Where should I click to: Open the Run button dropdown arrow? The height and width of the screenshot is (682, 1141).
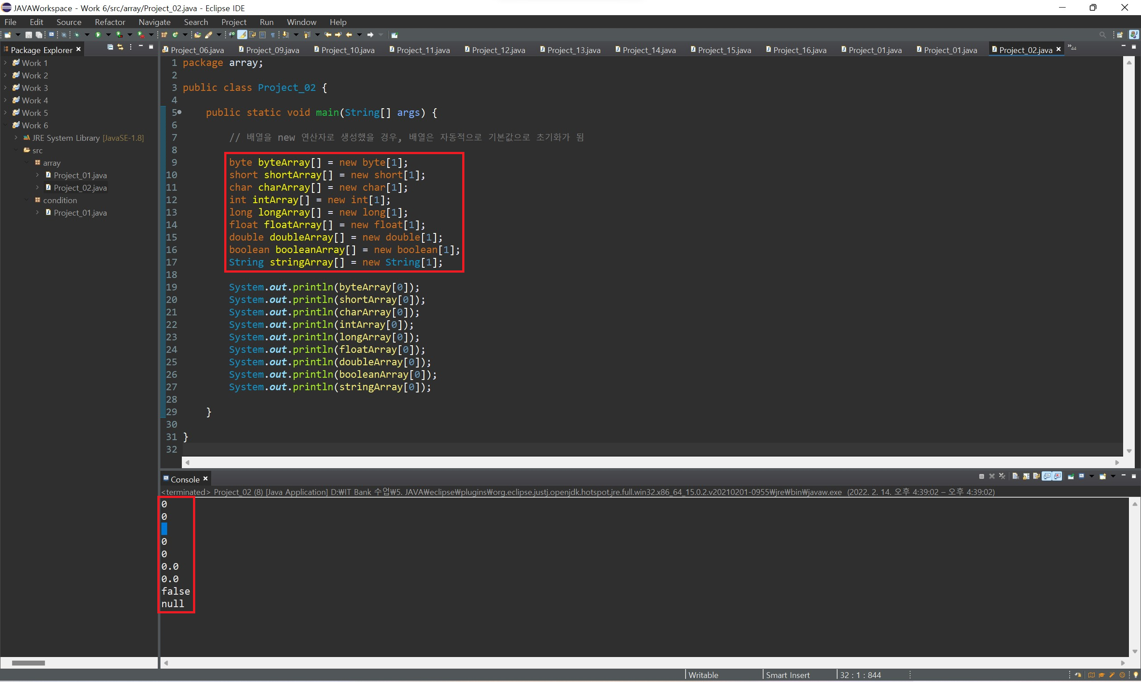[108, 35]
